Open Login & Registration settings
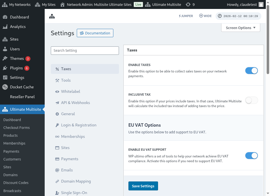Image resolution: width=270 pixels, height=196 pixels. (85, 125)
